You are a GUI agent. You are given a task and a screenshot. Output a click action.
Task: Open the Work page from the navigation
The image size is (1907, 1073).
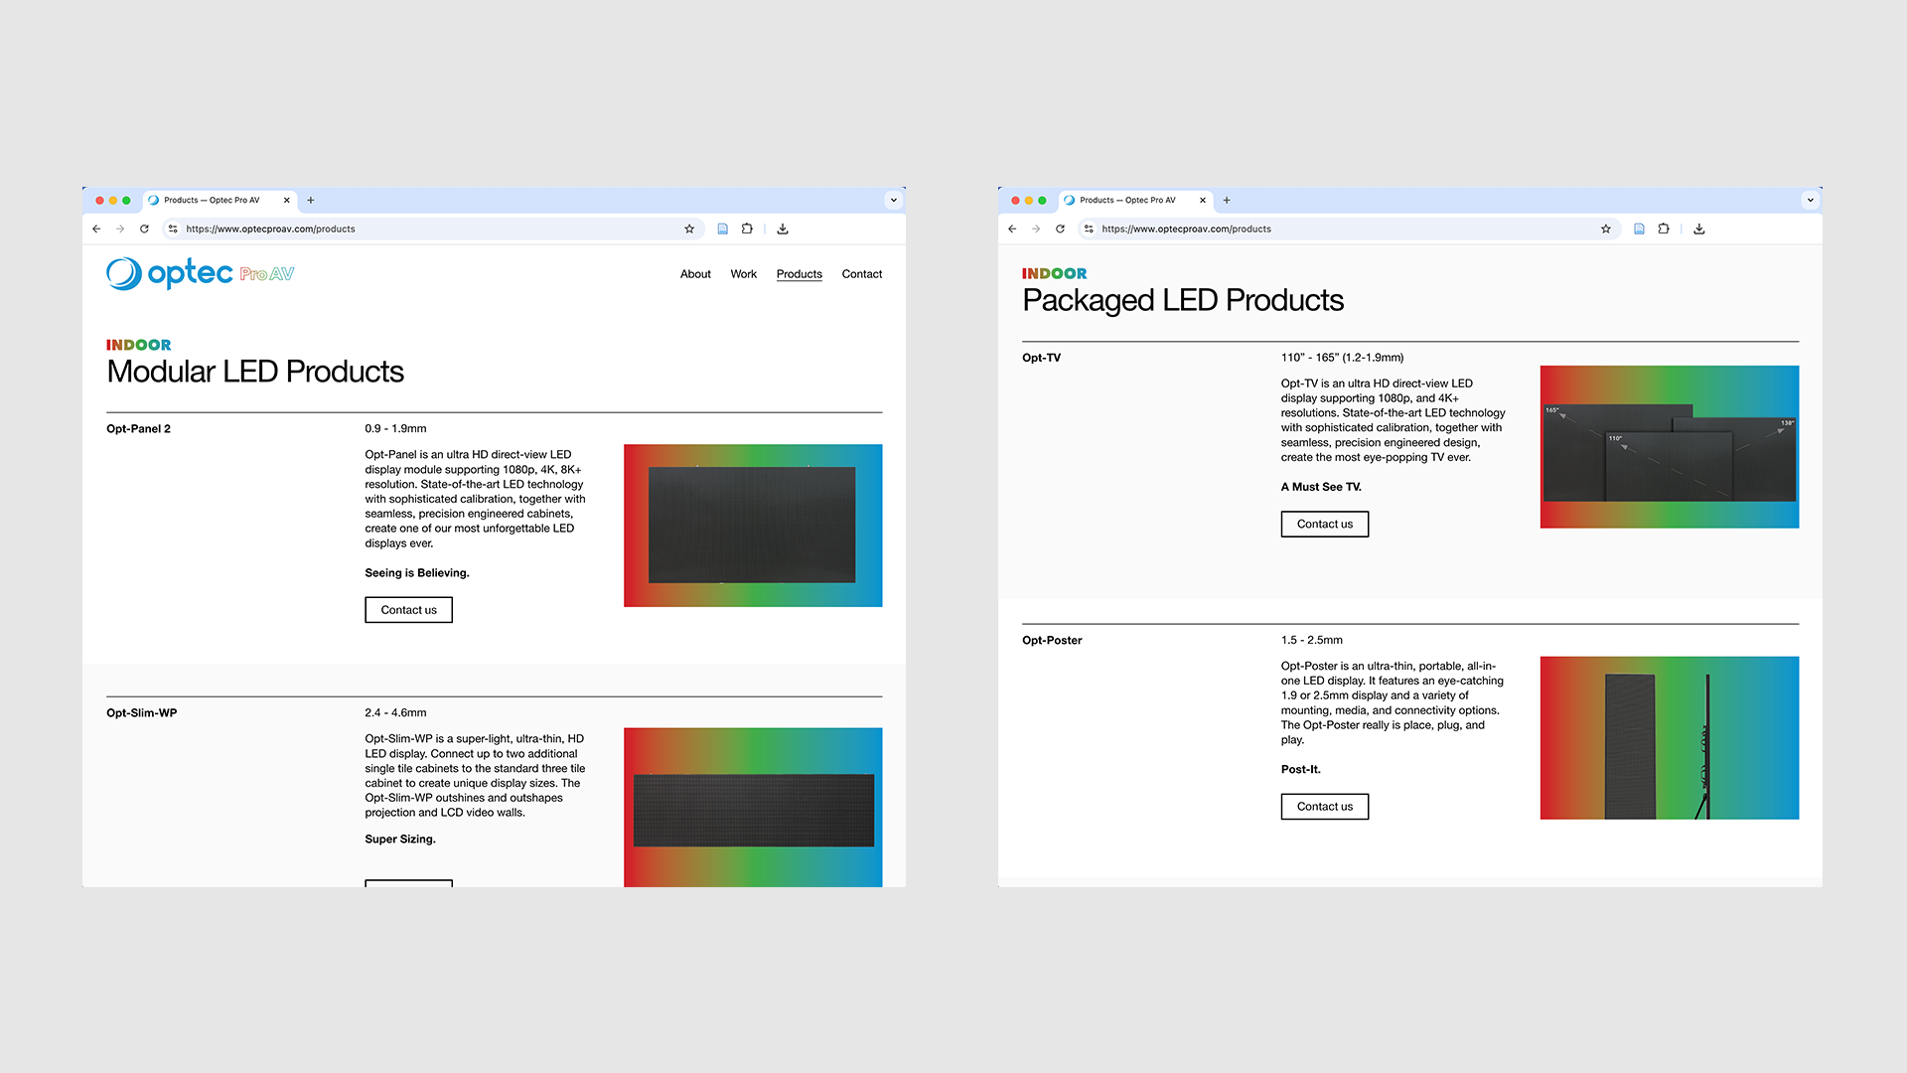(x=744, y=274)
